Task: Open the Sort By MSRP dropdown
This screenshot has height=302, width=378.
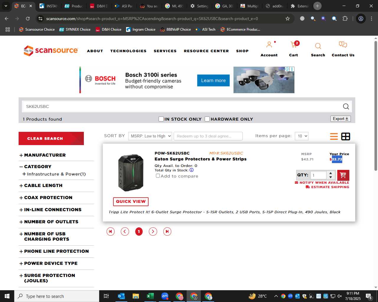Action: coord(150,136)
